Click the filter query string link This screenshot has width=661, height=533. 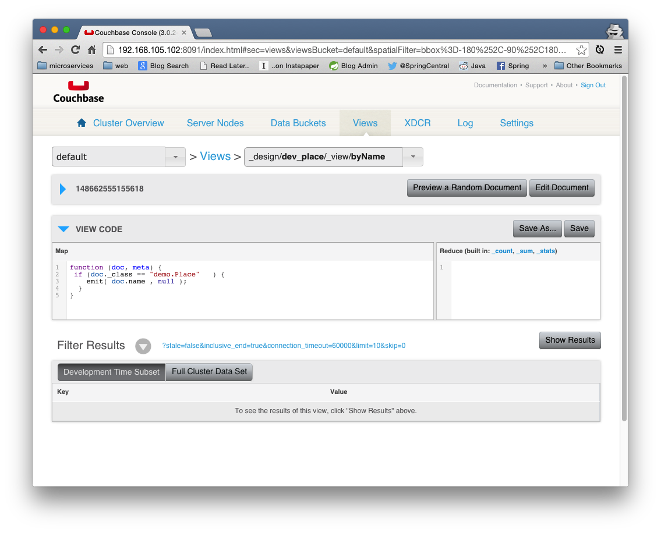(x=284, y=346)
